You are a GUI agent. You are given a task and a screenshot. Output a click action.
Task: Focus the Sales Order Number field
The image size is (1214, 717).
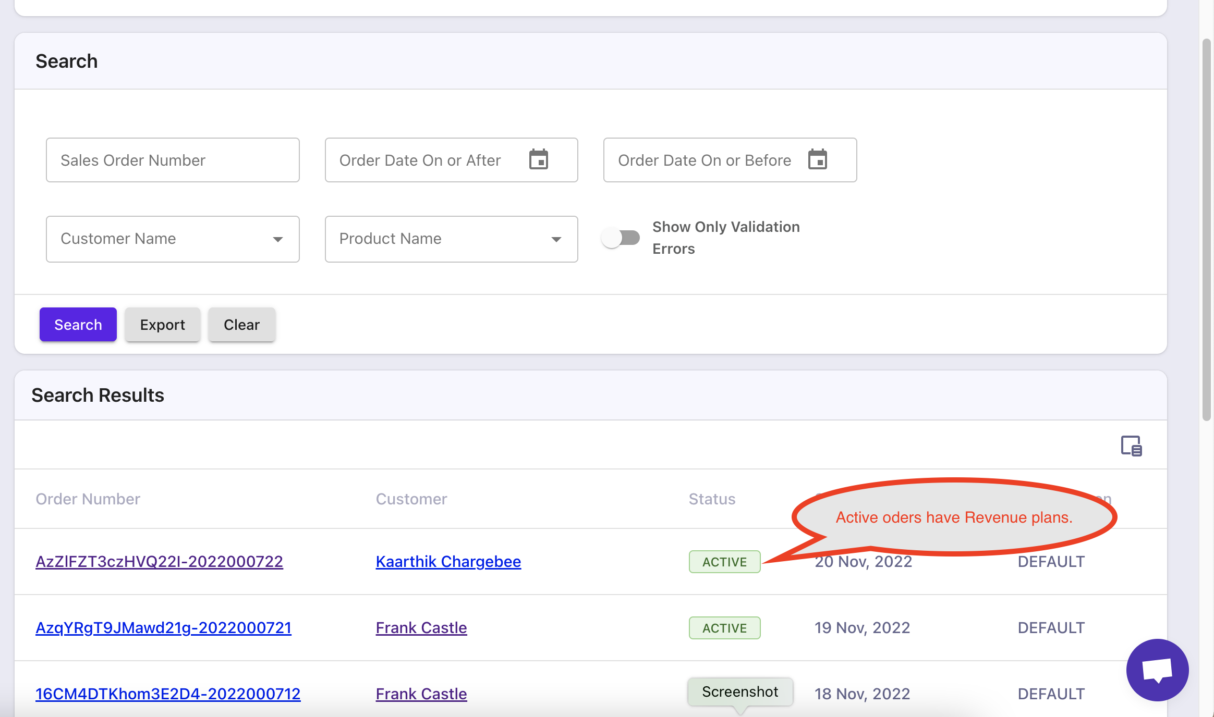pyautogui.click(x=172, y=160)
